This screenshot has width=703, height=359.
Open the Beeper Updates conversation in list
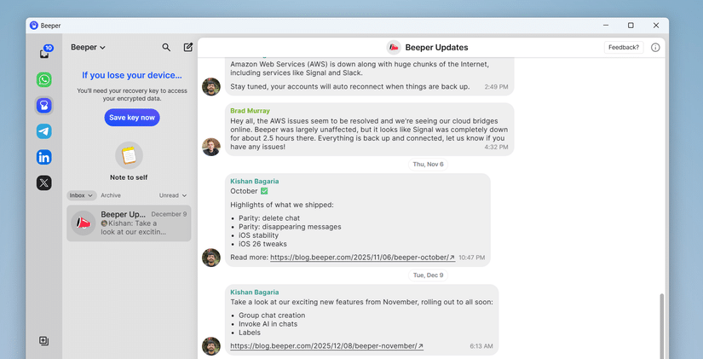click(130, 223)
